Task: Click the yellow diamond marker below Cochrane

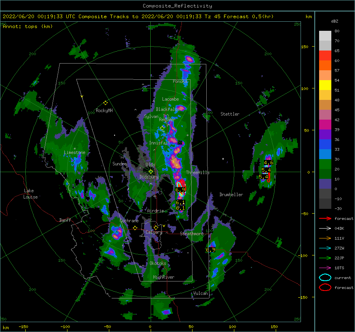Action: tap(135, 228)
